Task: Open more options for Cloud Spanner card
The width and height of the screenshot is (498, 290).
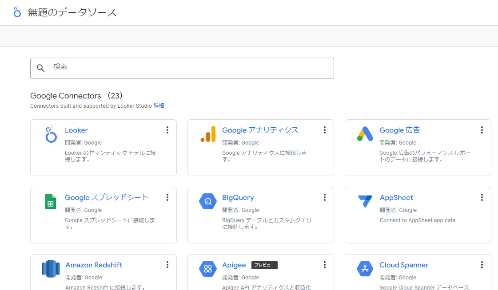Action: [x=482, y=265]
